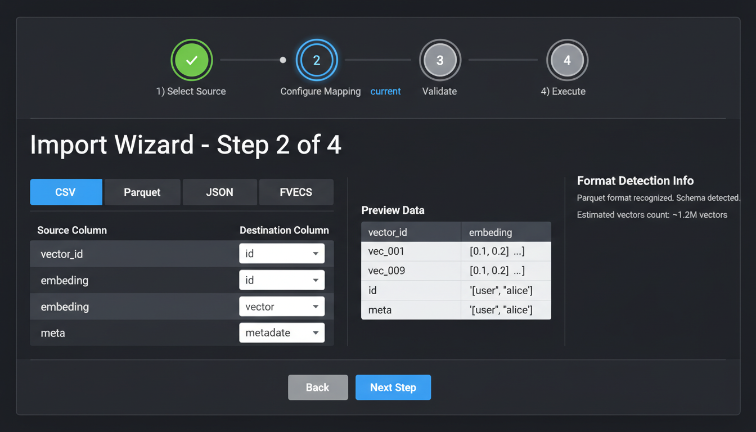Switch to the Parquet format tab
This screenshot has width=756, height=432.
click(x=142, y=192)
